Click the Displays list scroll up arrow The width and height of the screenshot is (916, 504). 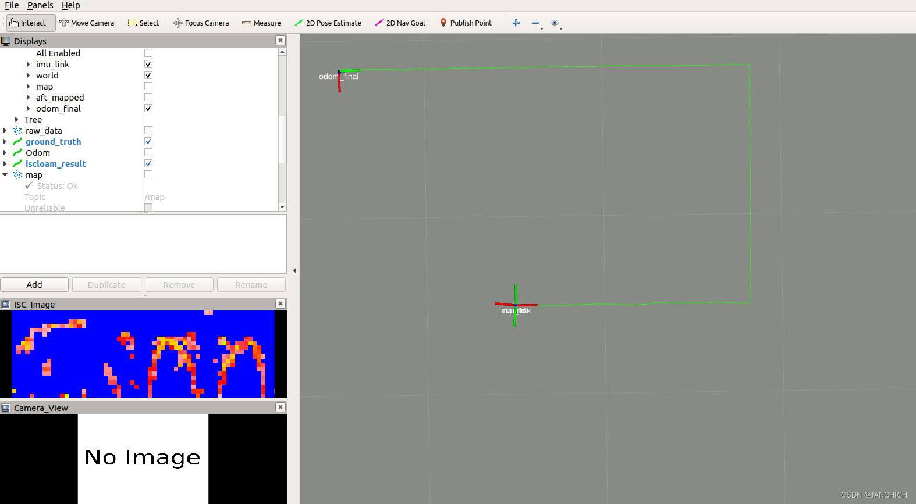coord(282,52)
